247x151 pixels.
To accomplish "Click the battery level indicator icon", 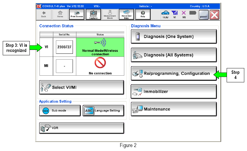I will pyautogui.click(x=193, y=13).
